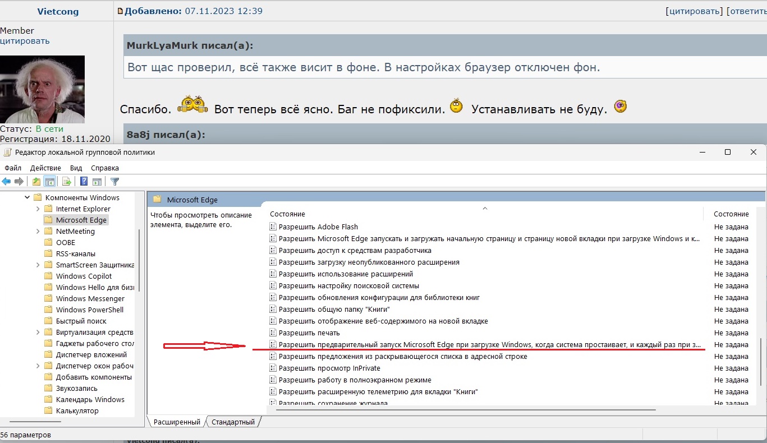
Task: Select Добавить компоненты in the tree
Action: (94, 377)
